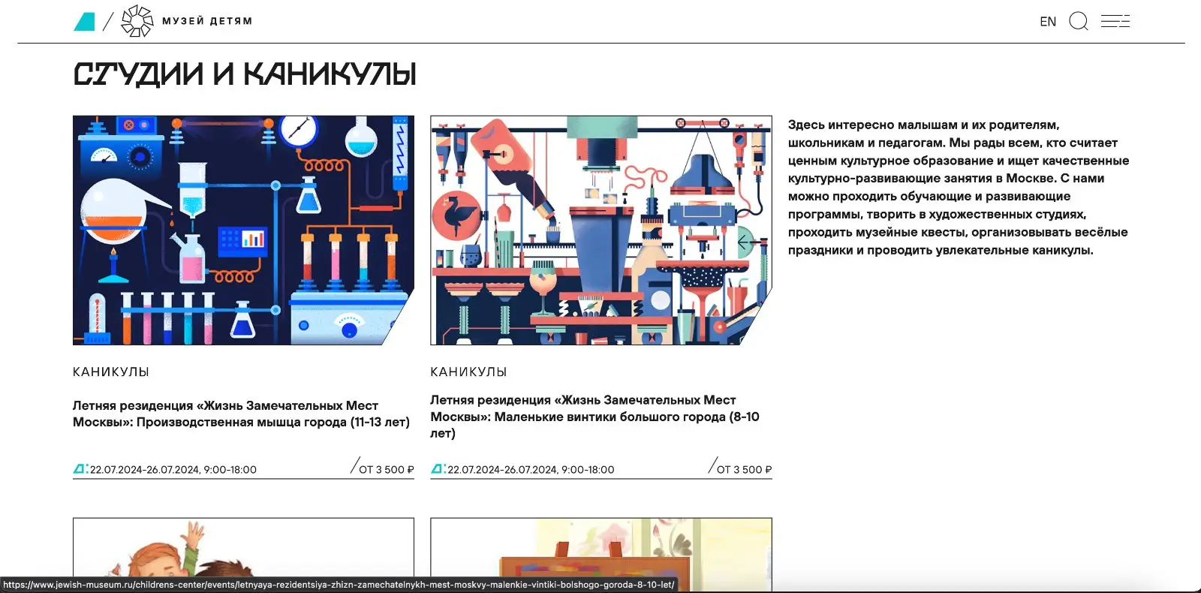The width and height of the screenshot is (1201, 593).
Task: Click the teal Jewish Museum logo
Action: point(84,22)
